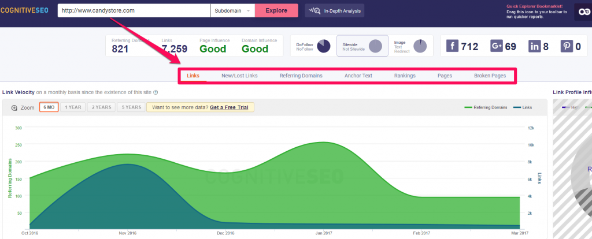The image size is (592, 239).
Task: Switch to the New/Lost Links tab
Action: (239, 76)
